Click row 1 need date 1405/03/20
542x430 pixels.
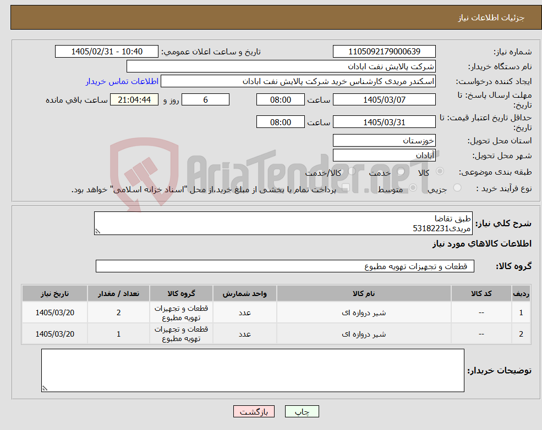pyautogui.click(x=54, y=312)
